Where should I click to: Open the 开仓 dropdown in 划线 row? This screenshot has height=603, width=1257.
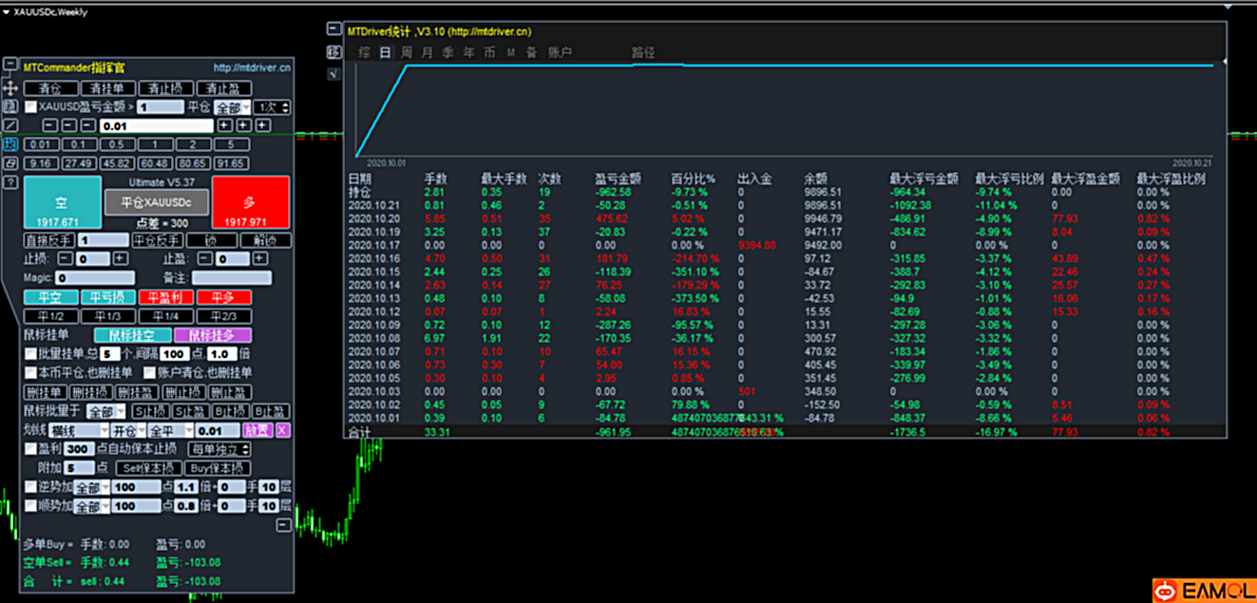pyautogui.click(x=129, y=430)
